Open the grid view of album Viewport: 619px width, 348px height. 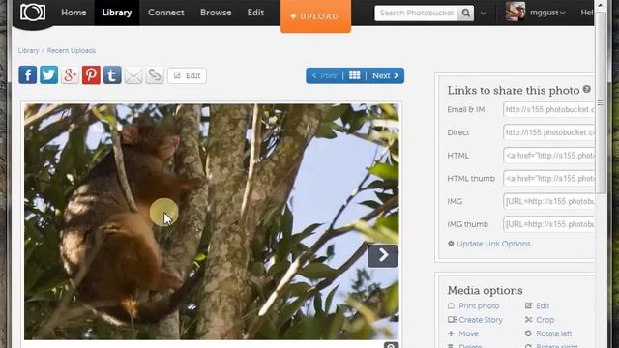(x=355, y=75)
